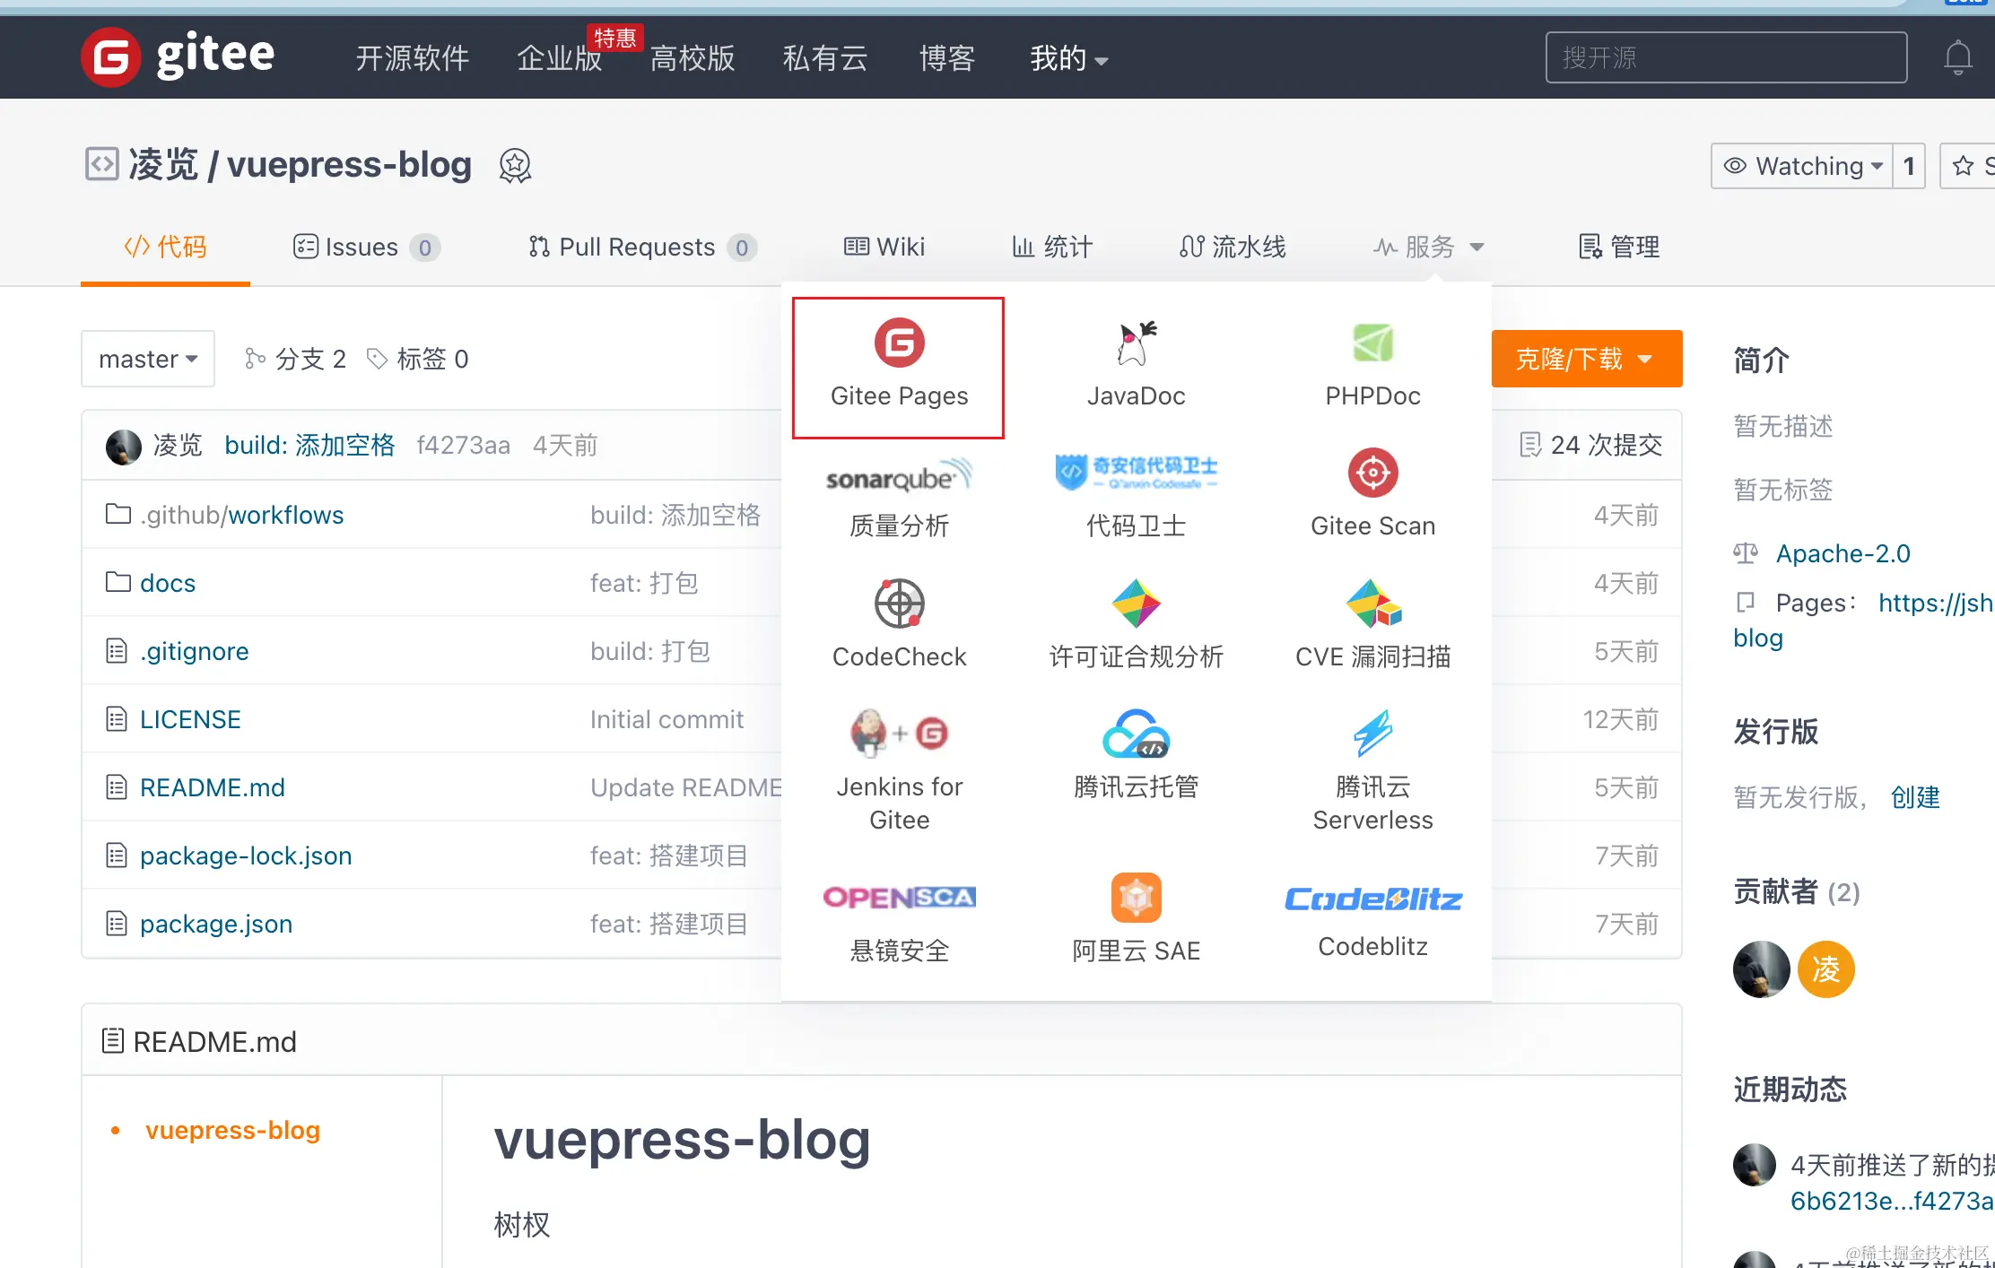Open 分支 2 branches list

tap(295, 359)
